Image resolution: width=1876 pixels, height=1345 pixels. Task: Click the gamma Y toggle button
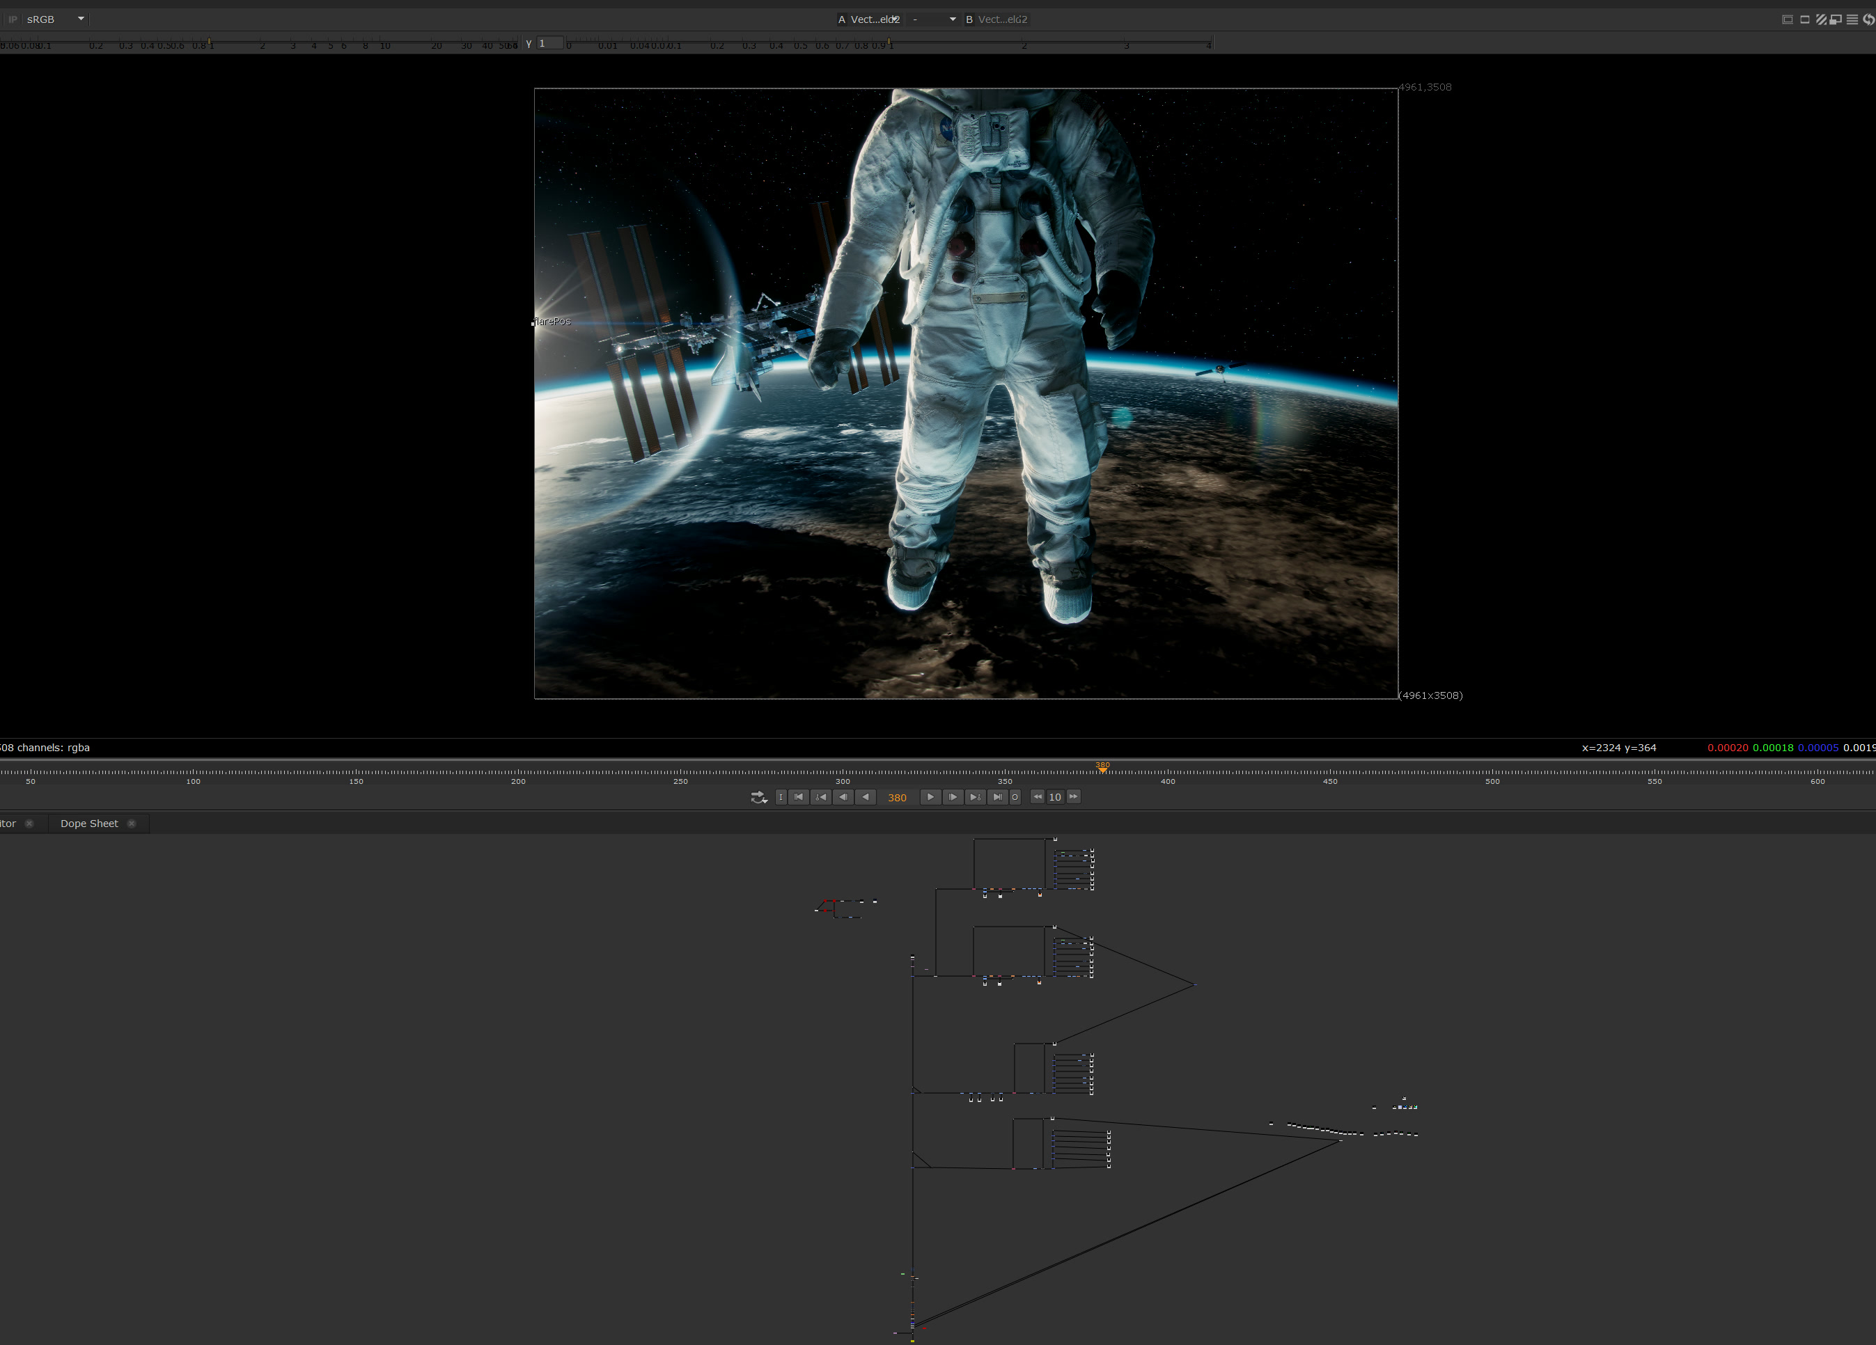[x=529, y=44]
